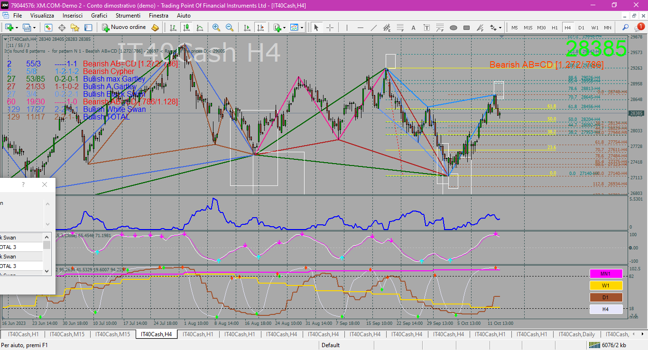648x350 pixels.
Task: Switch timeframe to M15
Action: [528, 28]
